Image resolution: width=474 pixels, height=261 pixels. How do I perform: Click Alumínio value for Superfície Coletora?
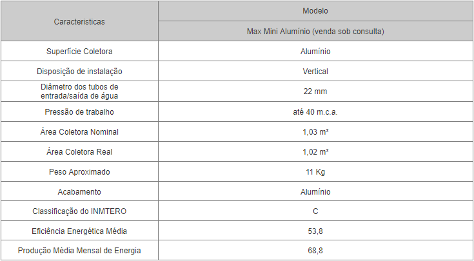coord(315,52)
